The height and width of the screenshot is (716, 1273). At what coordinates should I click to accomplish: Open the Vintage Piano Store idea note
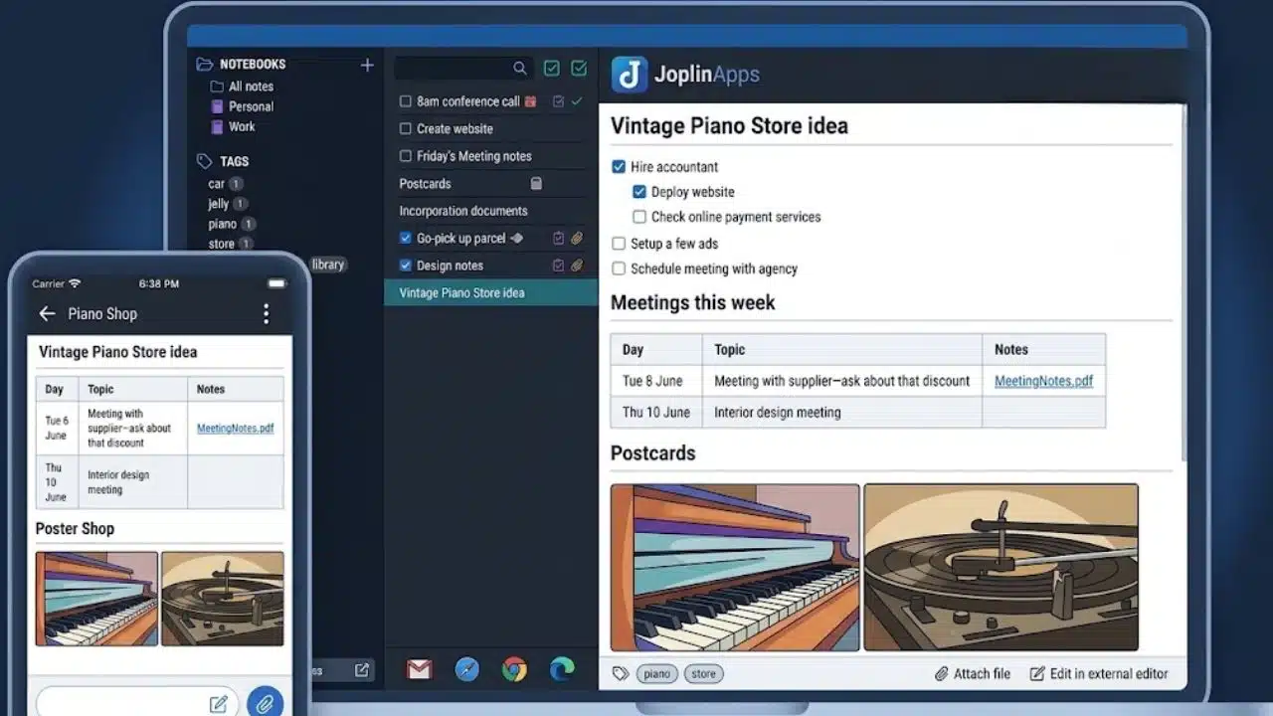pyautogui.click(x=490, y=293)
